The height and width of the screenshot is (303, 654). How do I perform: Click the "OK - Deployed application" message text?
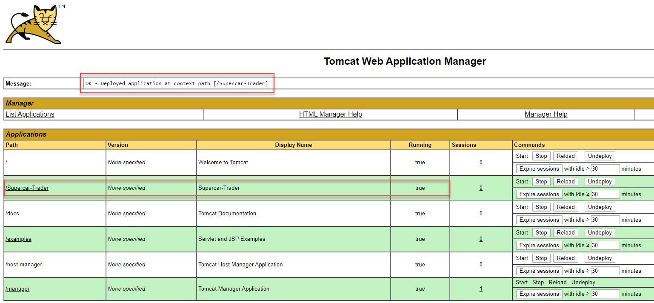(x=177, y=83)
